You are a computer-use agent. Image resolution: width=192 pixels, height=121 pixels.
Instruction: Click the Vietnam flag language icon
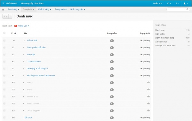coord(16,26)
